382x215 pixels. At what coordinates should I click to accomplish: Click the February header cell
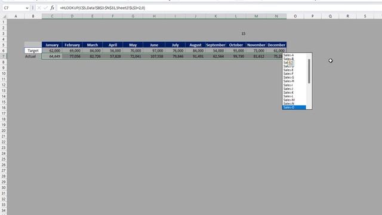point(72,45)
